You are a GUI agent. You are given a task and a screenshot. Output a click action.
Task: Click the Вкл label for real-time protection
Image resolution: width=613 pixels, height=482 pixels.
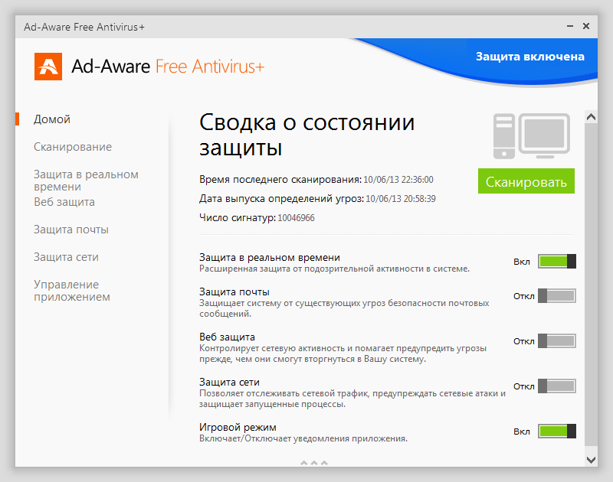pyautogui.click(x=522, y=262)
